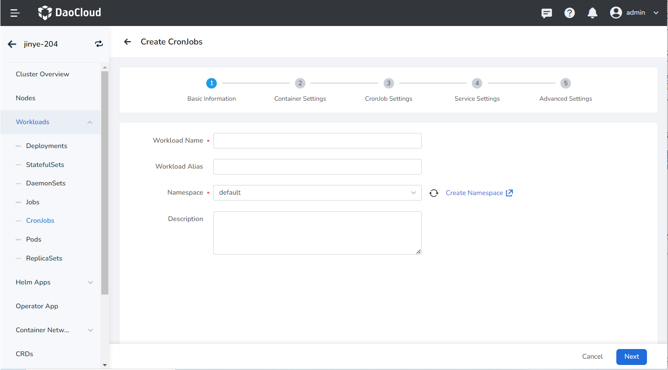
Task: Click the admin user avatar icon
Action: pos(616,13)
